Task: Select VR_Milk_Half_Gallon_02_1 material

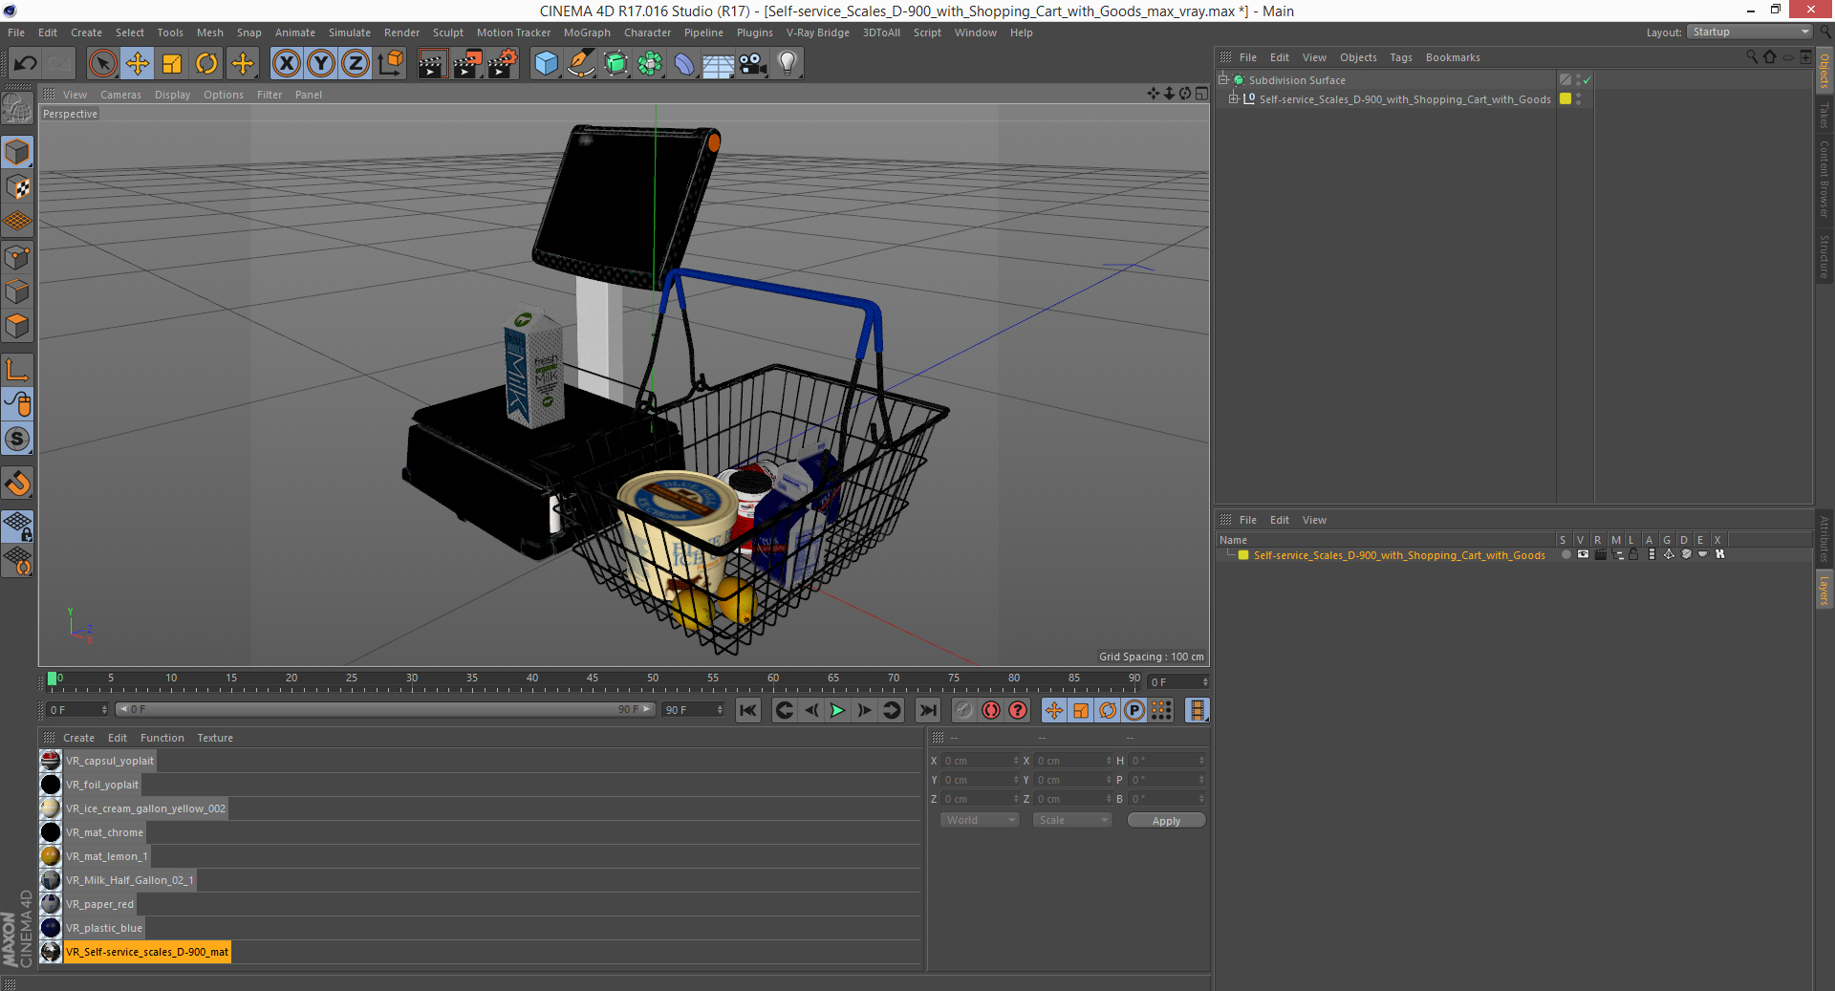Action: (129, 880)
